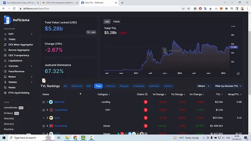This screenshot has width=251, height=141.
Task: Bookmark the JustStables protocol row
Action: click(44, 110)
